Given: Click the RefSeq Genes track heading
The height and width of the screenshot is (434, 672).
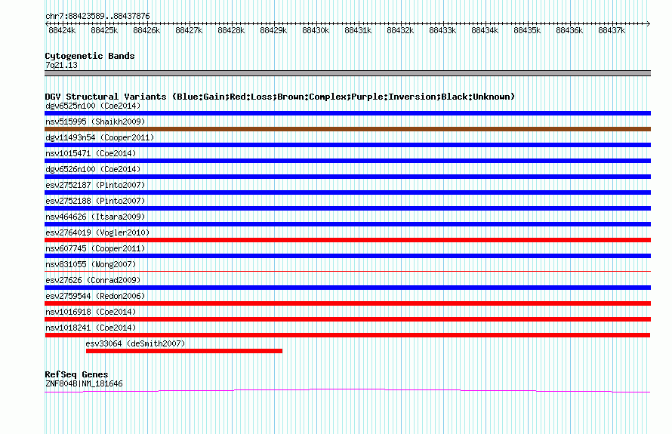Looking at the screenshot, I should point(76,374).
